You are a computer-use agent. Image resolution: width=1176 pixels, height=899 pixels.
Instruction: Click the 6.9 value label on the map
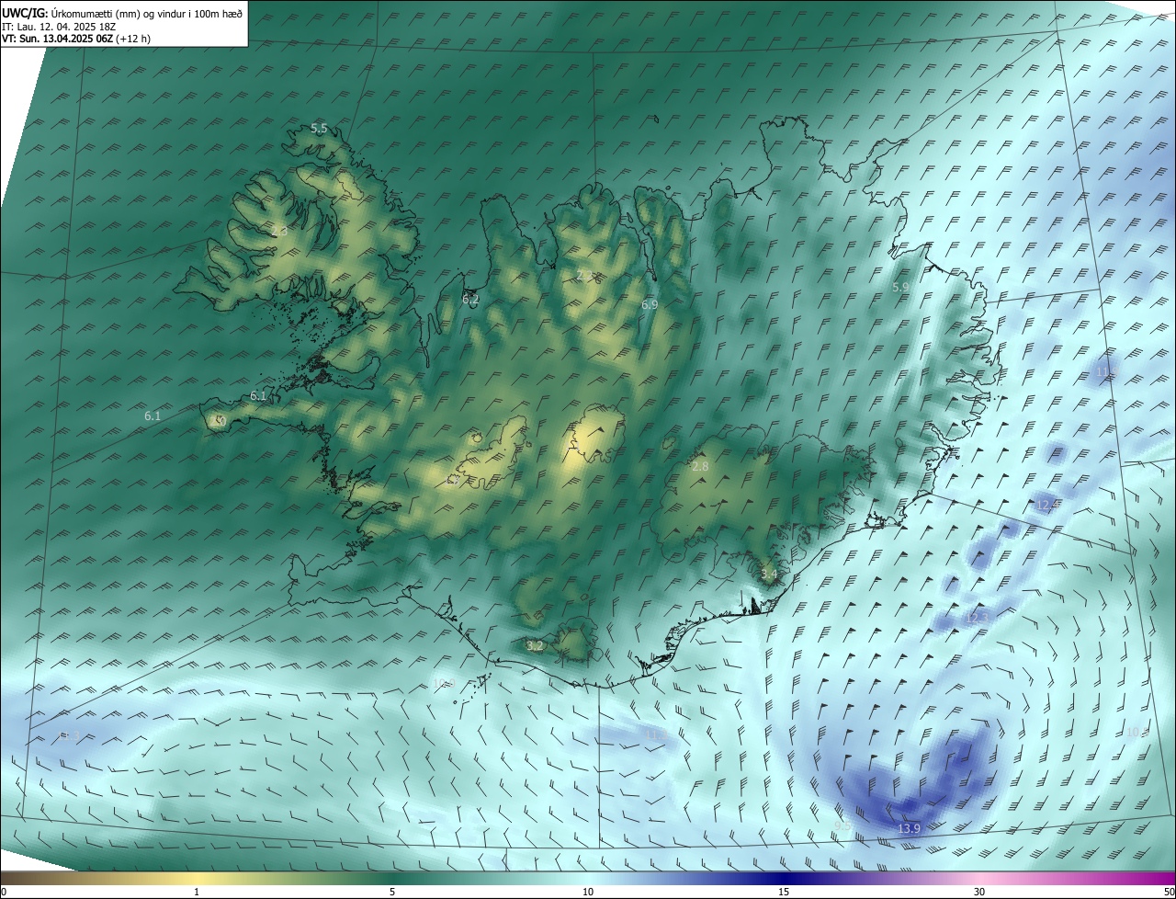point(650,304)
